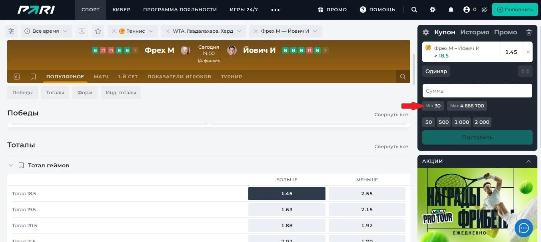This screenshot has width=541, height=242.
Task: Open Все время period dropdown
Action: coord(47,31)
